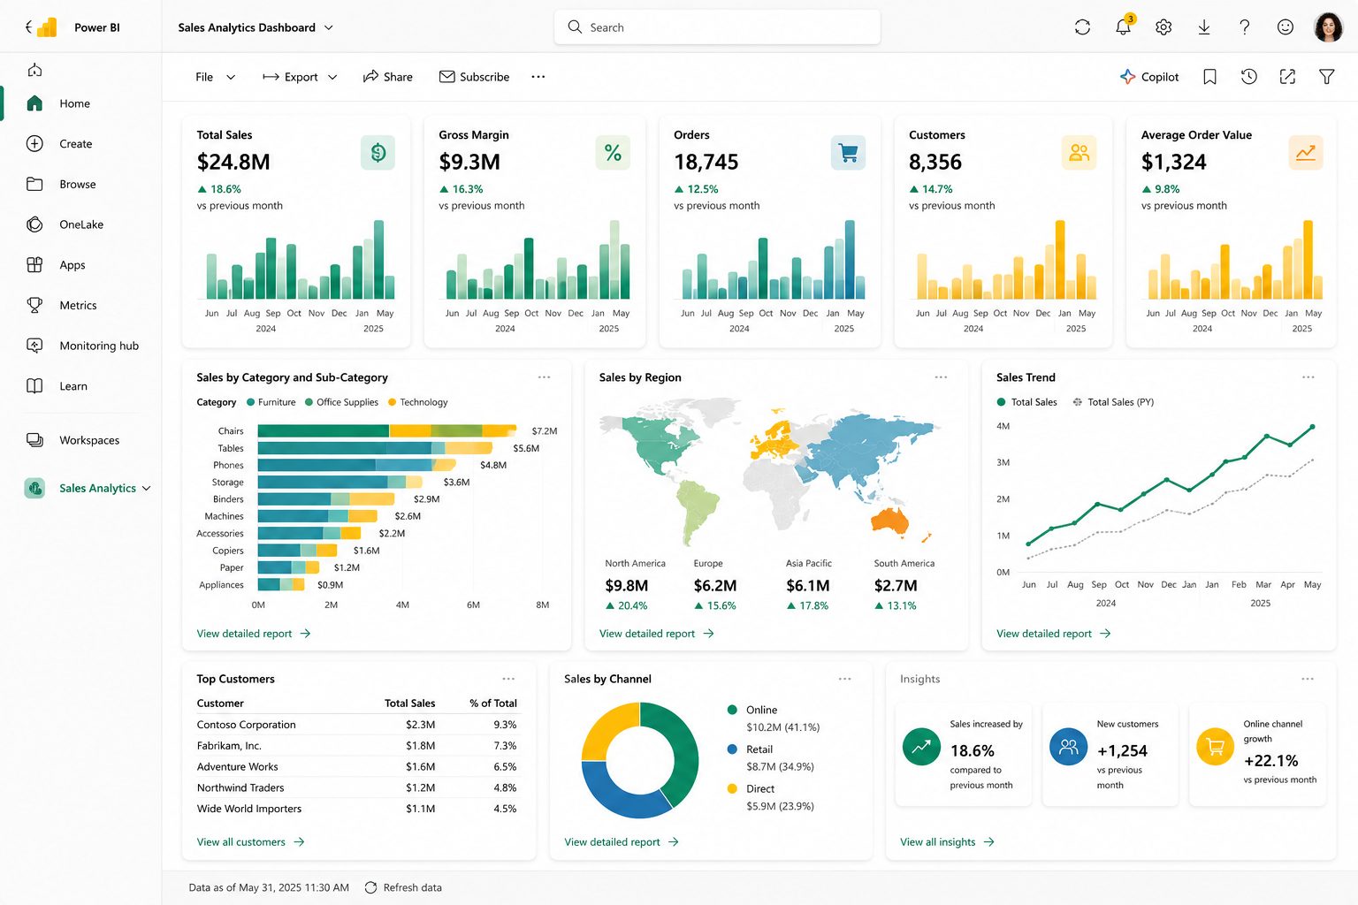
Task: Toggle the Furniture legend item
Action: 271,402
